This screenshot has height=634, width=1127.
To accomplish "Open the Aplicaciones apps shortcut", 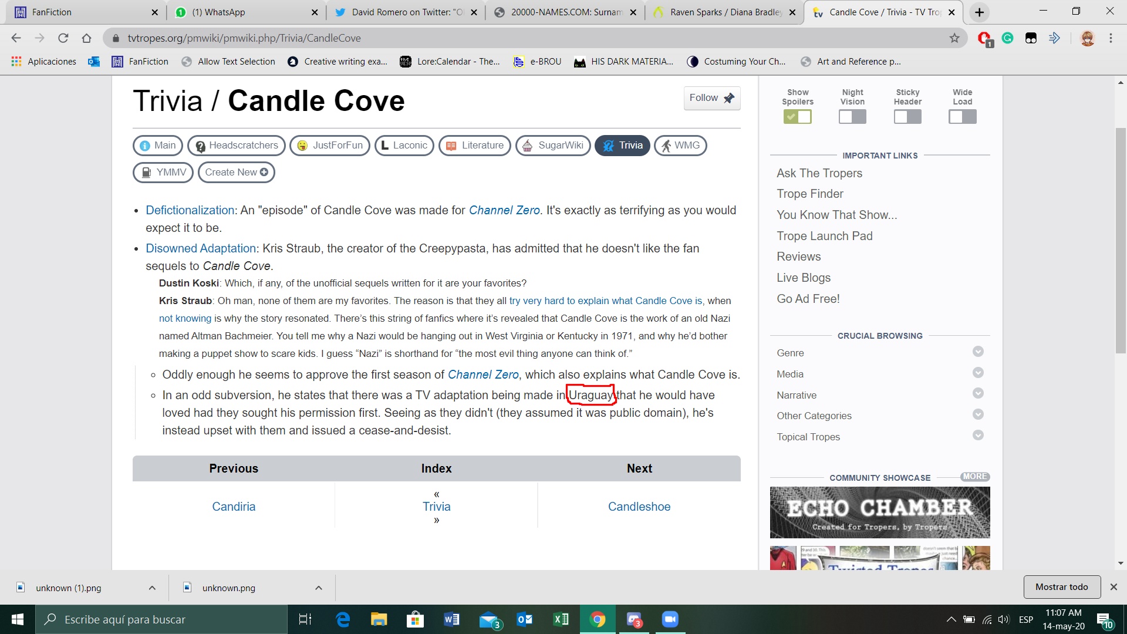I will pyautogui.click(x=44, y=62).
